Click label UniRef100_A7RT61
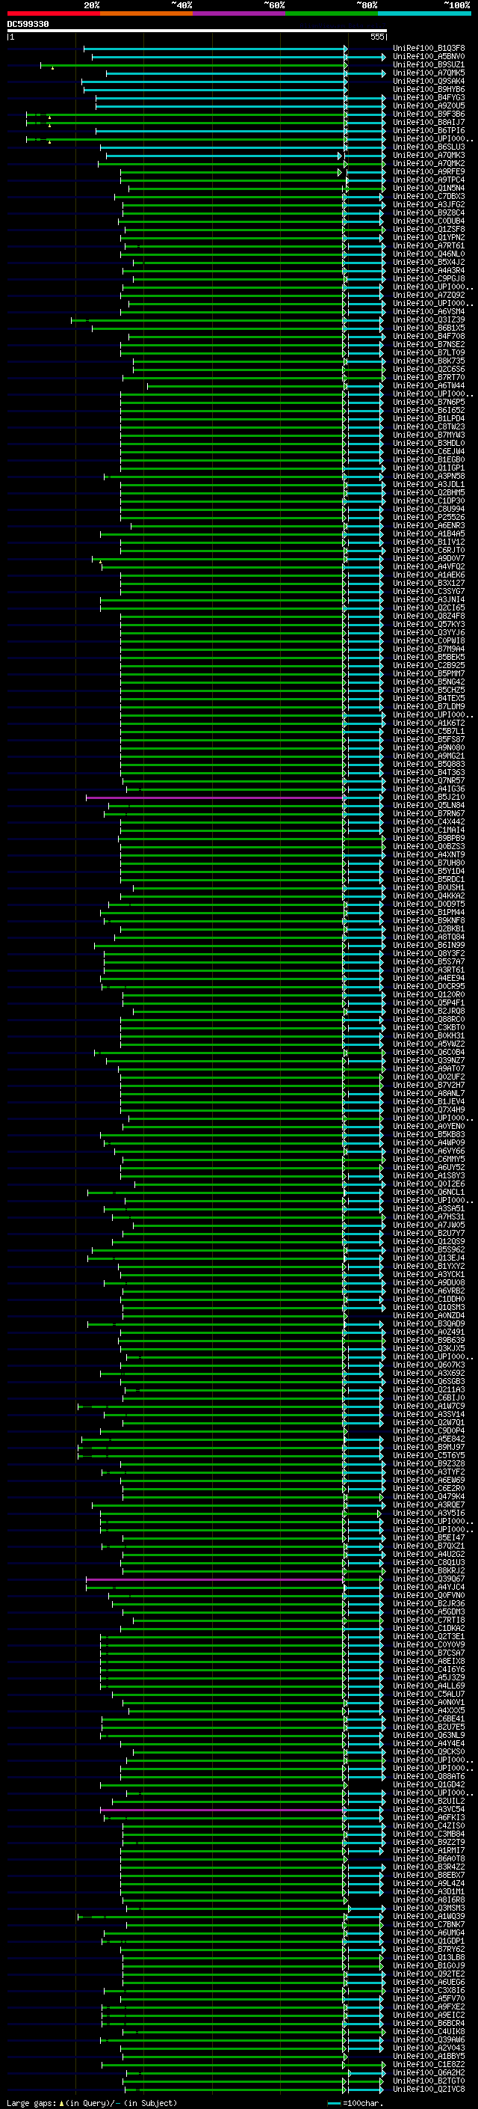Image resolution: width=478 pixels, height=2109 pixels. (x=428, y=245)
